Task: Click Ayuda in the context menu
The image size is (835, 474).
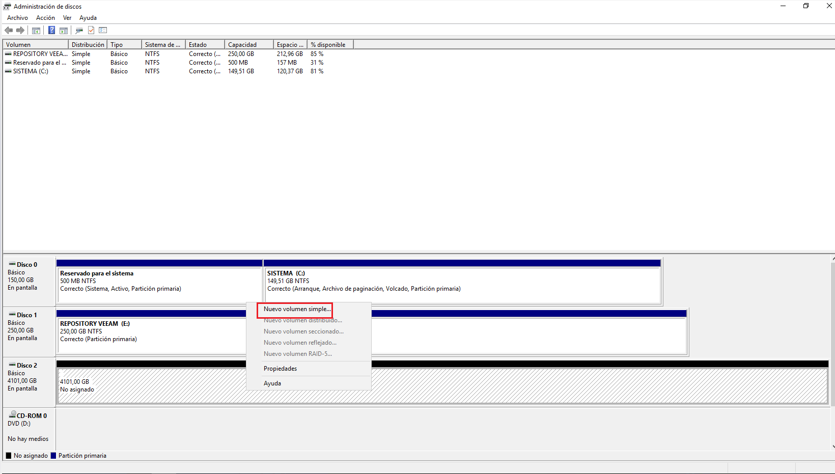Action: (272, 383)
